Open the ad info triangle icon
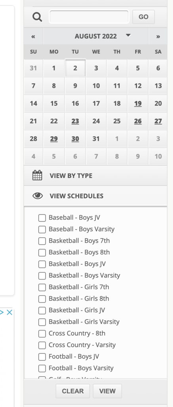The height and width of the screenshot is (407, 173). coord(2,312)
